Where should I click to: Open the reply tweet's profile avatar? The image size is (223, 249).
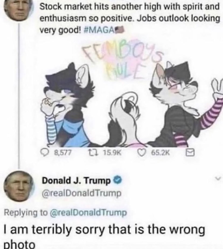(x=19, y=186)
